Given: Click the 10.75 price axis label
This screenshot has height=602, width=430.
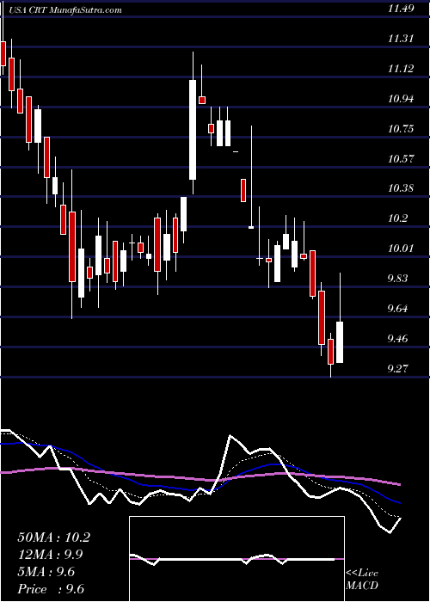Looking at the screenshot, I should 401,129.
